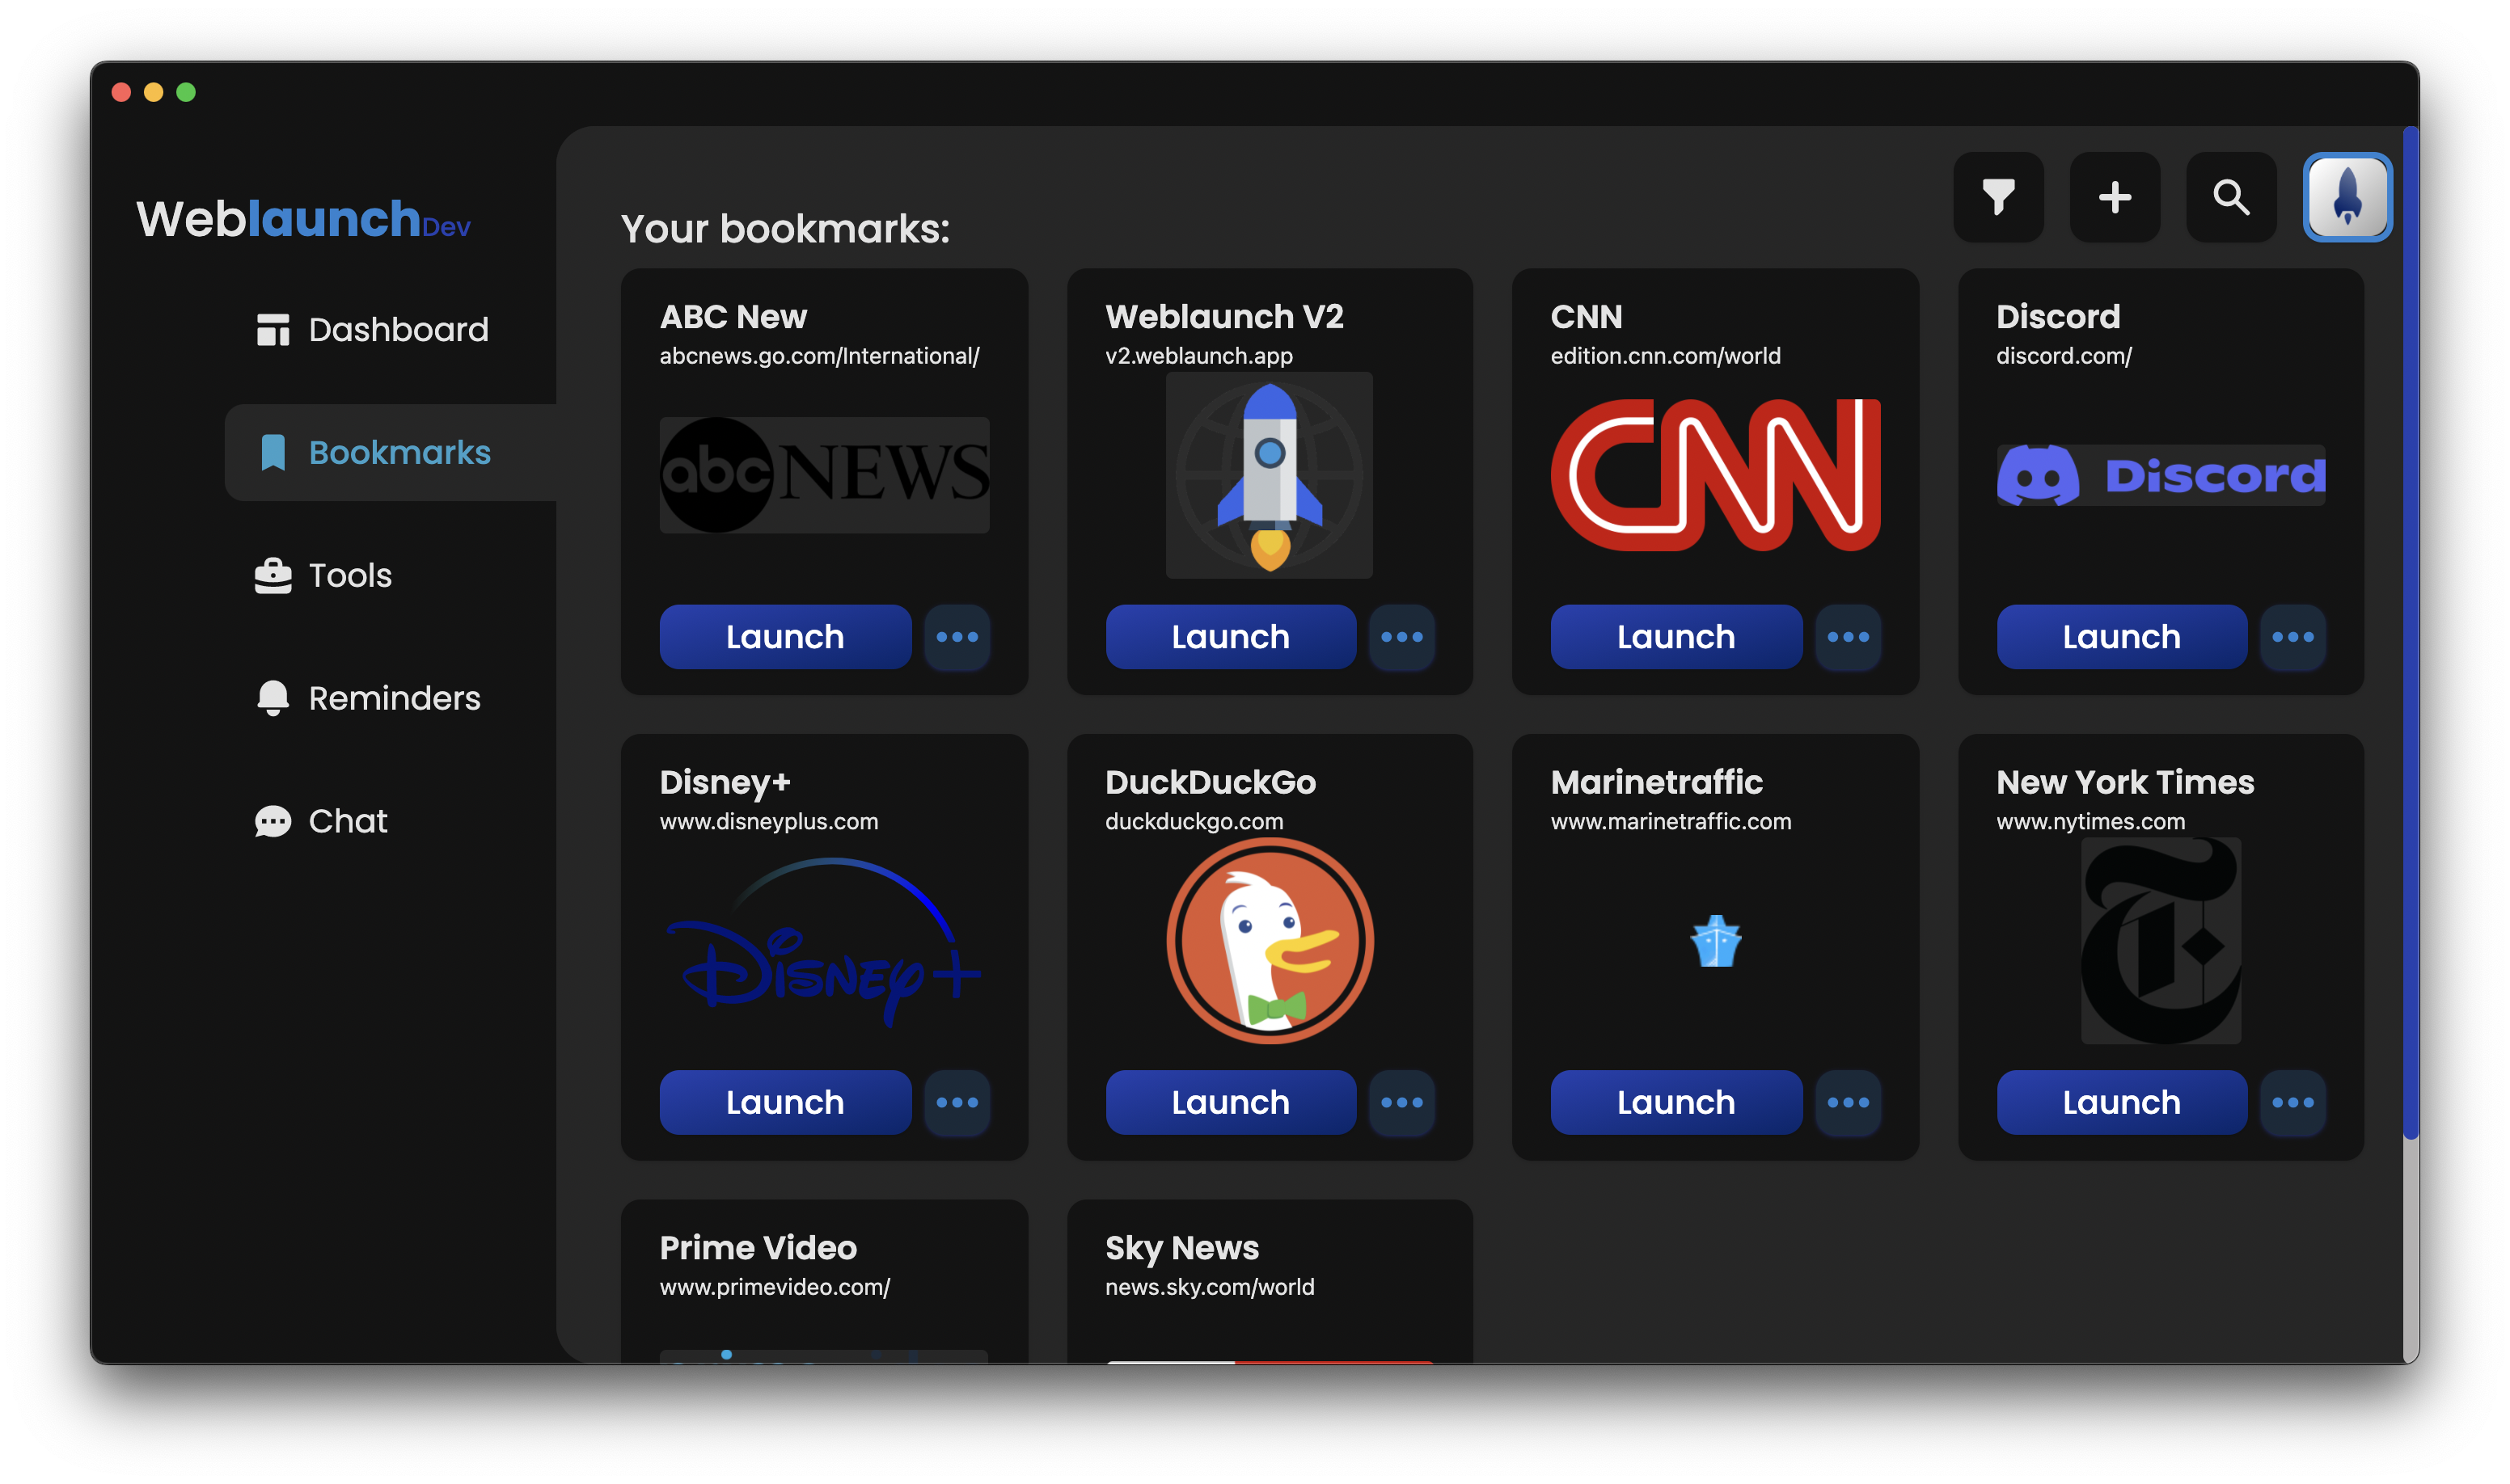This screenshot has height=1484, width=2510.
Task: Open more options for Marinetraffic bookmark
Action: 1848,1102
